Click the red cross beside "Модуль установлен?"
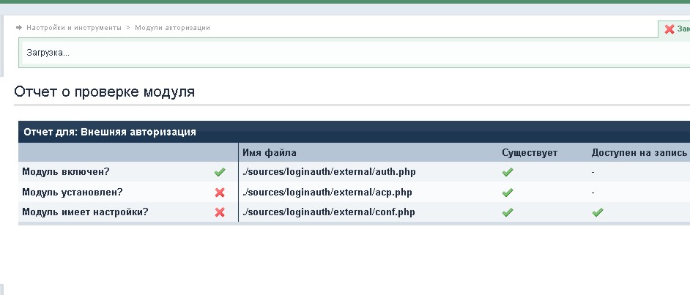This screenshot has height=295, width=690. pos(219,193)
